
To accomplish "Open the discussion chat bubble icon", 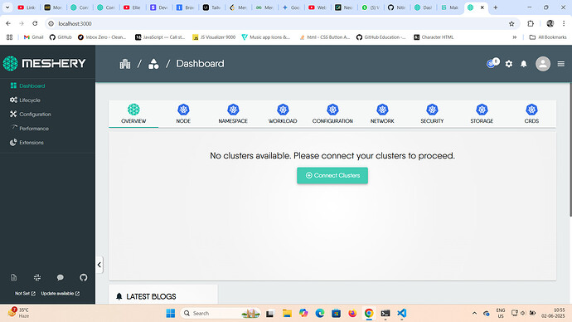I will pos(61,277).
